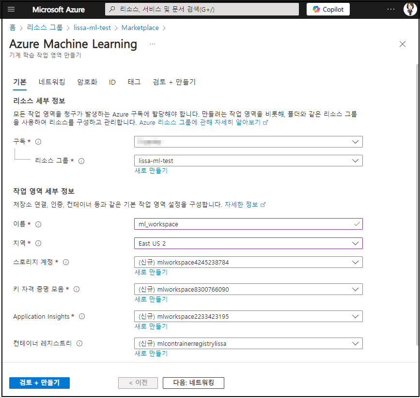
Task: Click the ellipsis next to Azure Machine Learning title
Action: click(152, 44)
